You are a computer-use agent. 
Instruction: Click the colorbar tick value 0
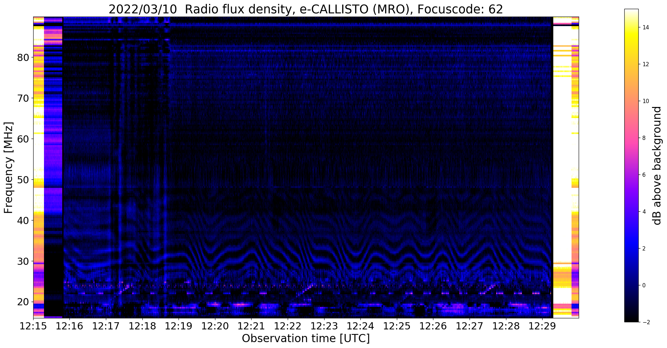[x=644, y=285]
